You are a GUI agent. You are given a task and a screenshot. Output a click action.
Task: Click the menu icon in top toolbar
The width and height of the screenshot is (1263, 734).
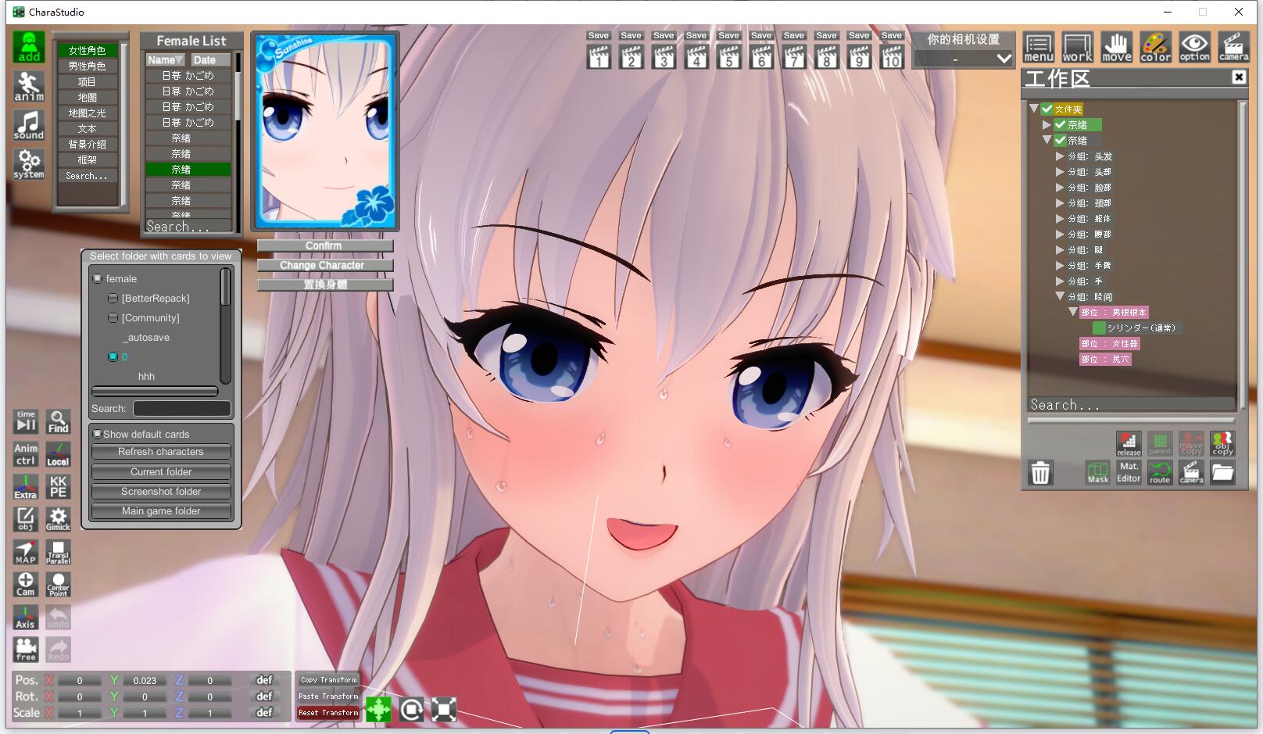(1039, 48)
